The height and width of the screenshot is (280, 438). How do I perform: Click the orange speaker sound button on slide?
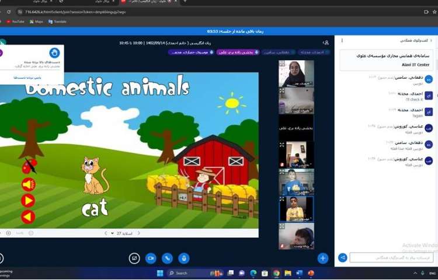point(27,184)
